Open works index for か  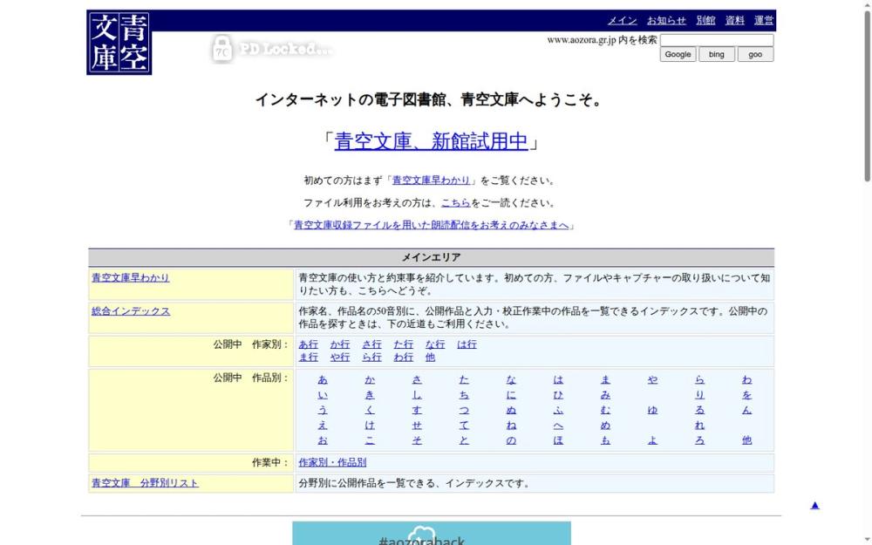coord(370,380)
